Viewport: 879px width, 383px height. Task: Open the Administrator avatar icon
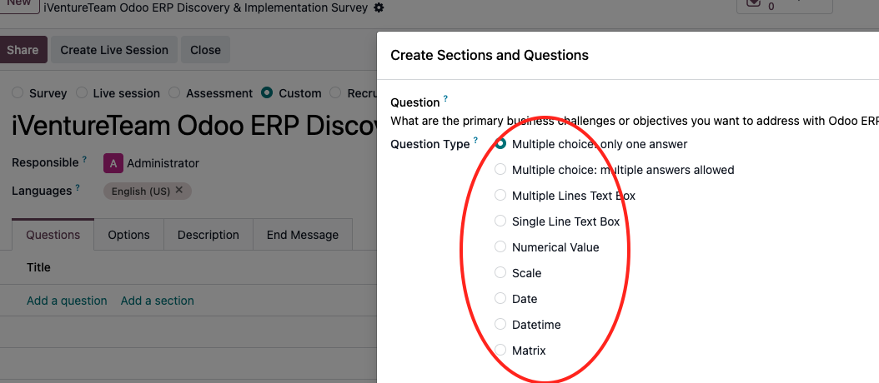tap(113, 163)
